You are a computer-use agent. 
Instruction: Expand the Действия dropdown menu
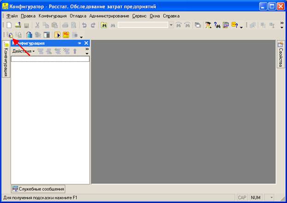23,51
